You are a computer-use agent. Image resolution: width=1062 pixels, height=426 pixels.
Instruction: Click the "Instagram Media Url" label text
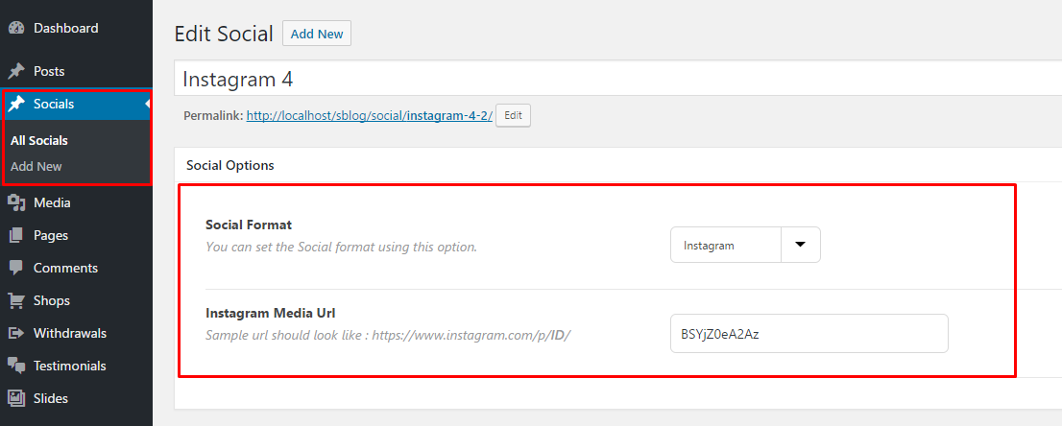click(x=271, y=313)
